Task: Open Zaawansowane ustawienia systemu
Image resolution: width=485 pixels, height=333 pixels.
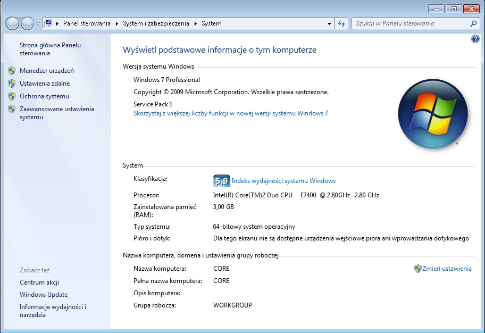Action: (x=56, y=113)
